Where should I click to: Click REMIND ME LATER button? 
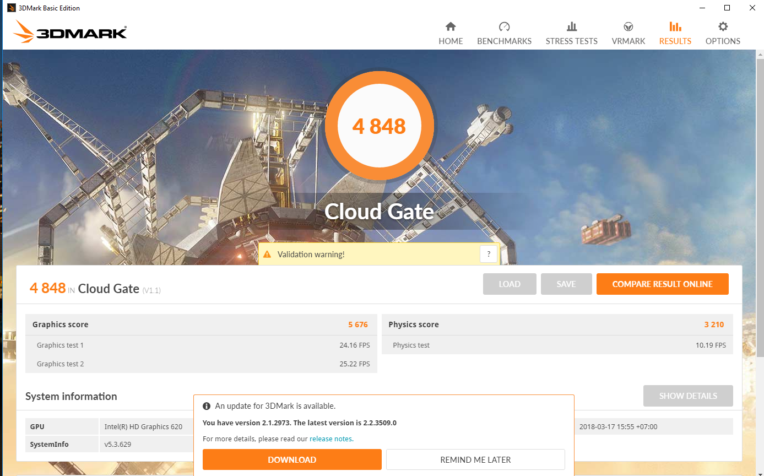point(475,459)
